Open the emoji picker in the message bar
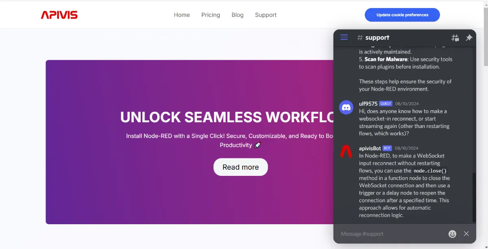 point(452,234)
